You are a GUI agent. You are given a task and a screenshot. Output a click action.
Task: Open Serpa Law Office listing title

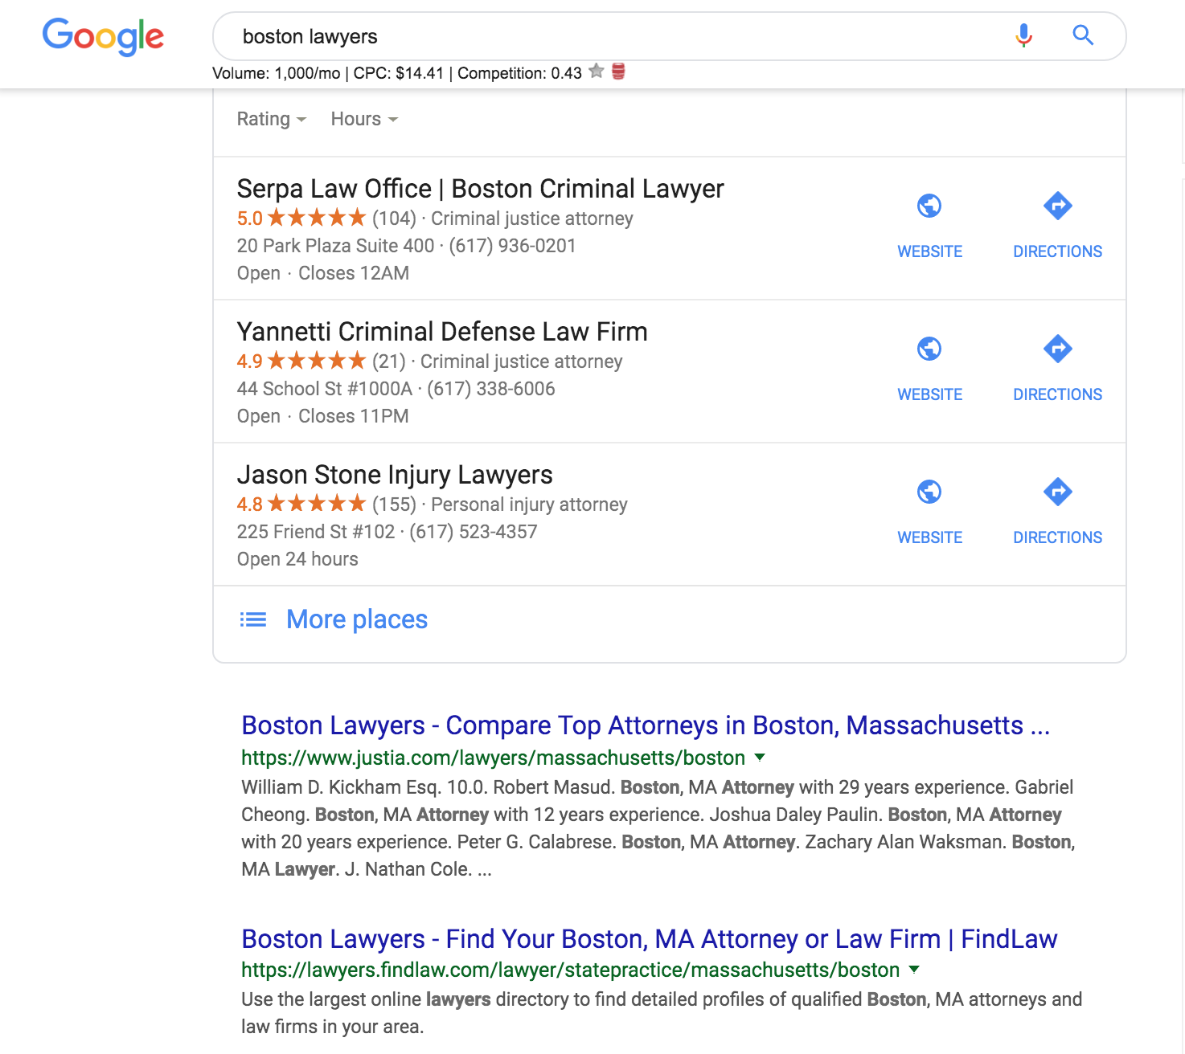pos(480,189)
